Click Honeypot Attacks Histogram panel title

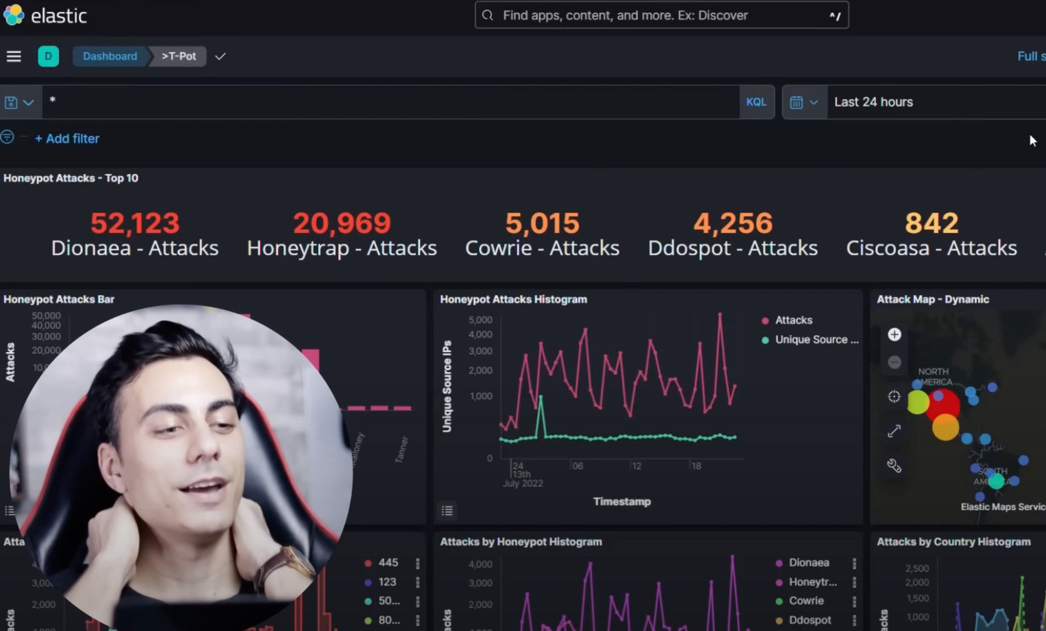pos(514,299)
